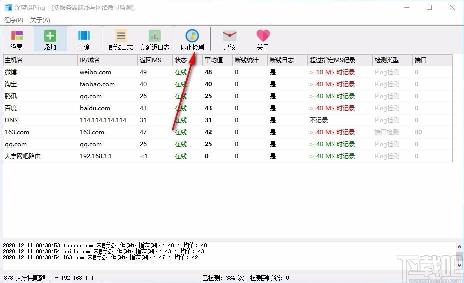Click the 不记录 cell in DNS row
This screenshot has height=283, width=464.
319,120
